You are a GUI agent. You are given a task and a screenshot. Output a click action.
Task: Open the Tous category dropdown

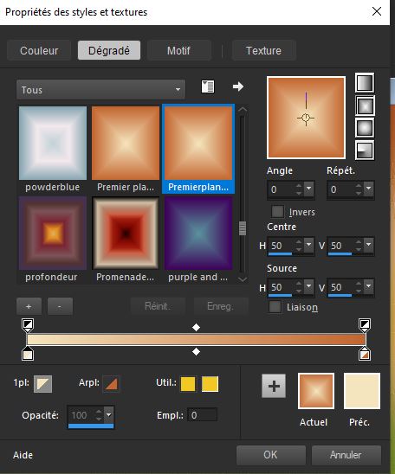100,90
